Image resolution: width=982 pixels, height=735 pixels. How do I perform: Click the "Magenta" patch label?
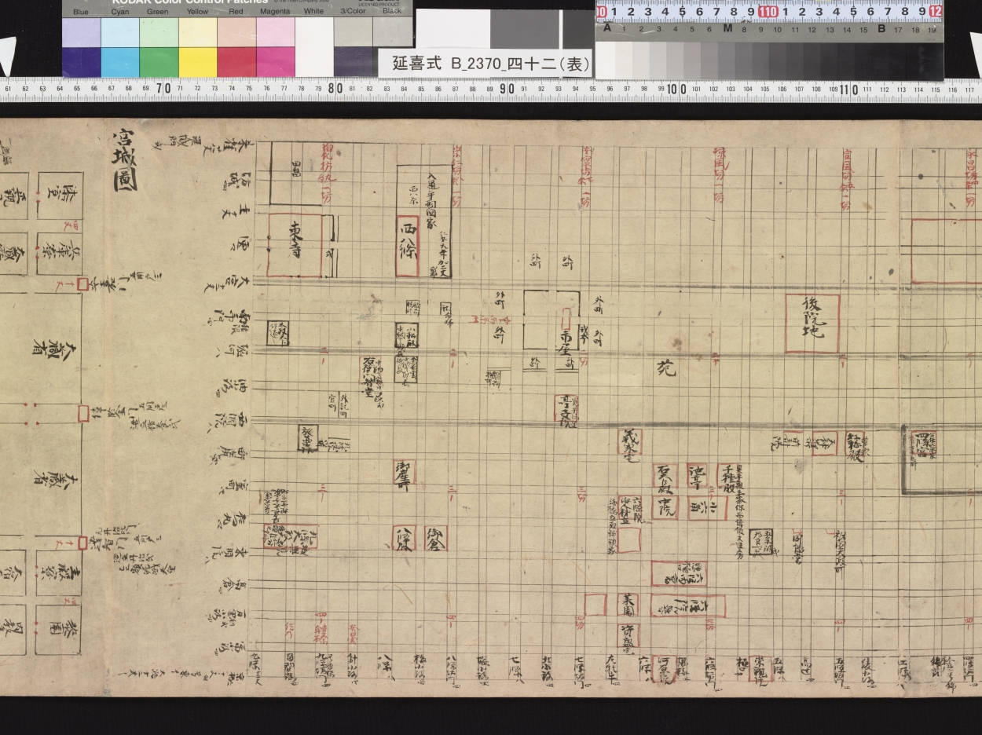tap(276, 12)
